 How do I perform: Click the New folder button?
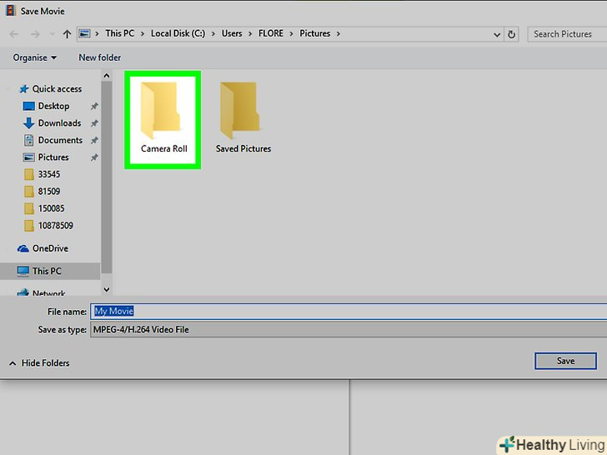coord(99,57)
